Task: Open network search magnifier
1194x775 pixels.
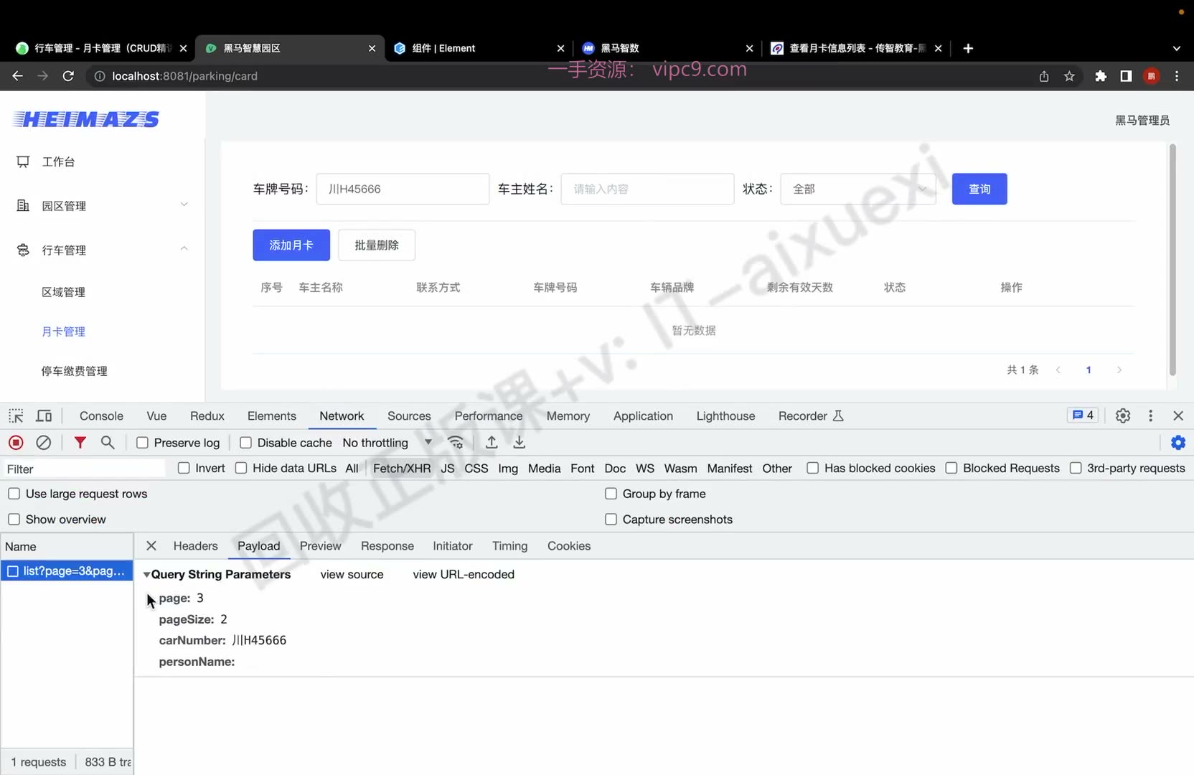Action: 108,443
